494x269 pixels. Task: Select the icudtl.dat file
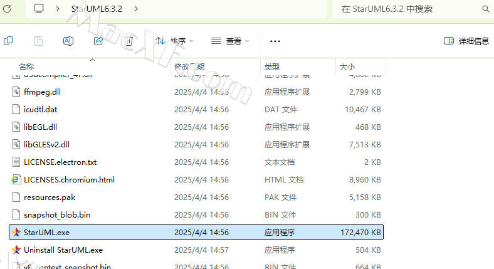coord(40,110)
